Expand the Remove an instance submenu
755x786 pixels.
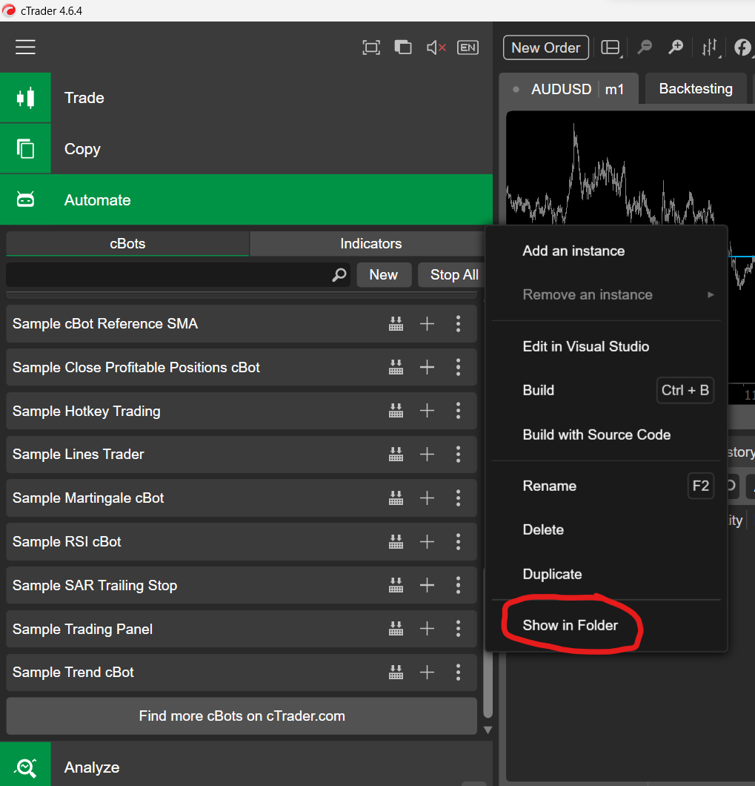pos(606,295)
